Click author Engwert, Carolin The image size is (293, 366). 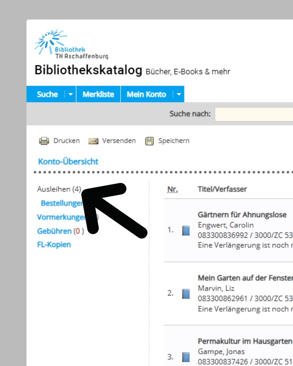point(226,225)
